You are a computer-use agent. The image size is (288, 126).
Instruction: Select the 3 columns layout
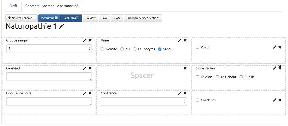[x=71, y=18]
